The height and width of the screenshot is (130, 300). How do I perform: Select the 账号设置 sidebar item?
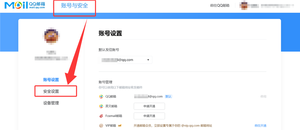[x=51, y=80]
